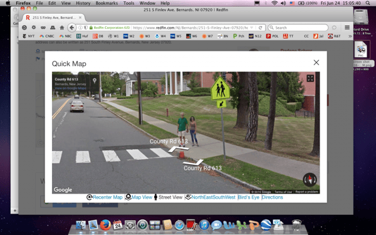Click the gear icon in Firefox toolbar
Screen dimensions: 376x235
tap(34, 28)
